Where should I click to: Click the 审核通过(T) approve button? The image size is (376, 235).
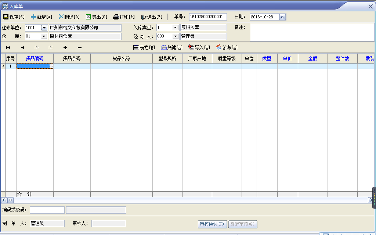[212, 224]
